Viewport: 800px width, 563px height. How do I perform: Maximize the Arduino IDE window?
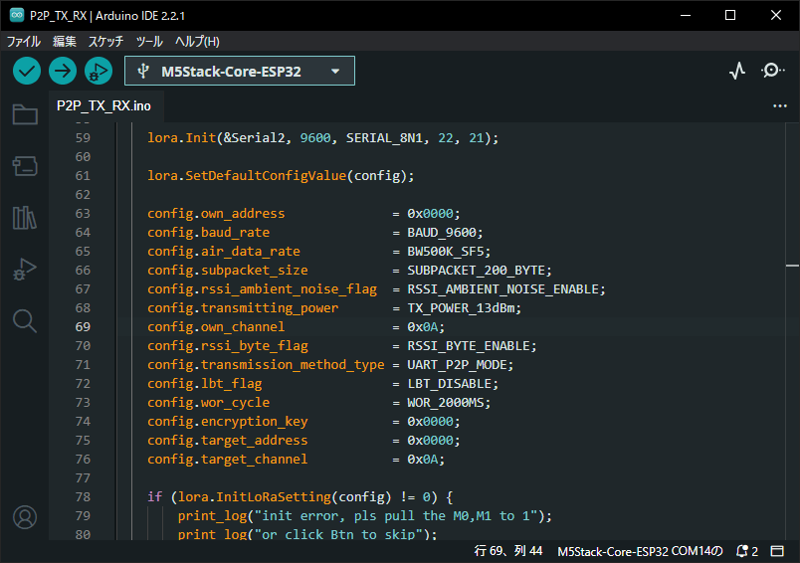[730, 15]
